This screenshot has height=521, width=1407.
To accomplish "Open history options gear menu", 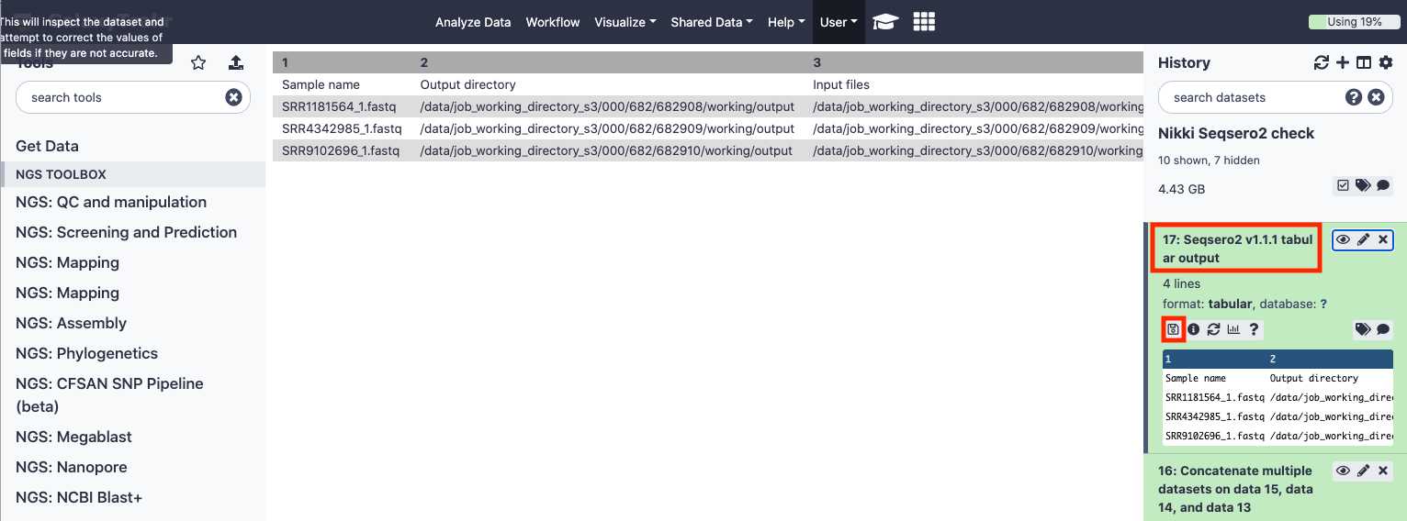I will 1386,62.
